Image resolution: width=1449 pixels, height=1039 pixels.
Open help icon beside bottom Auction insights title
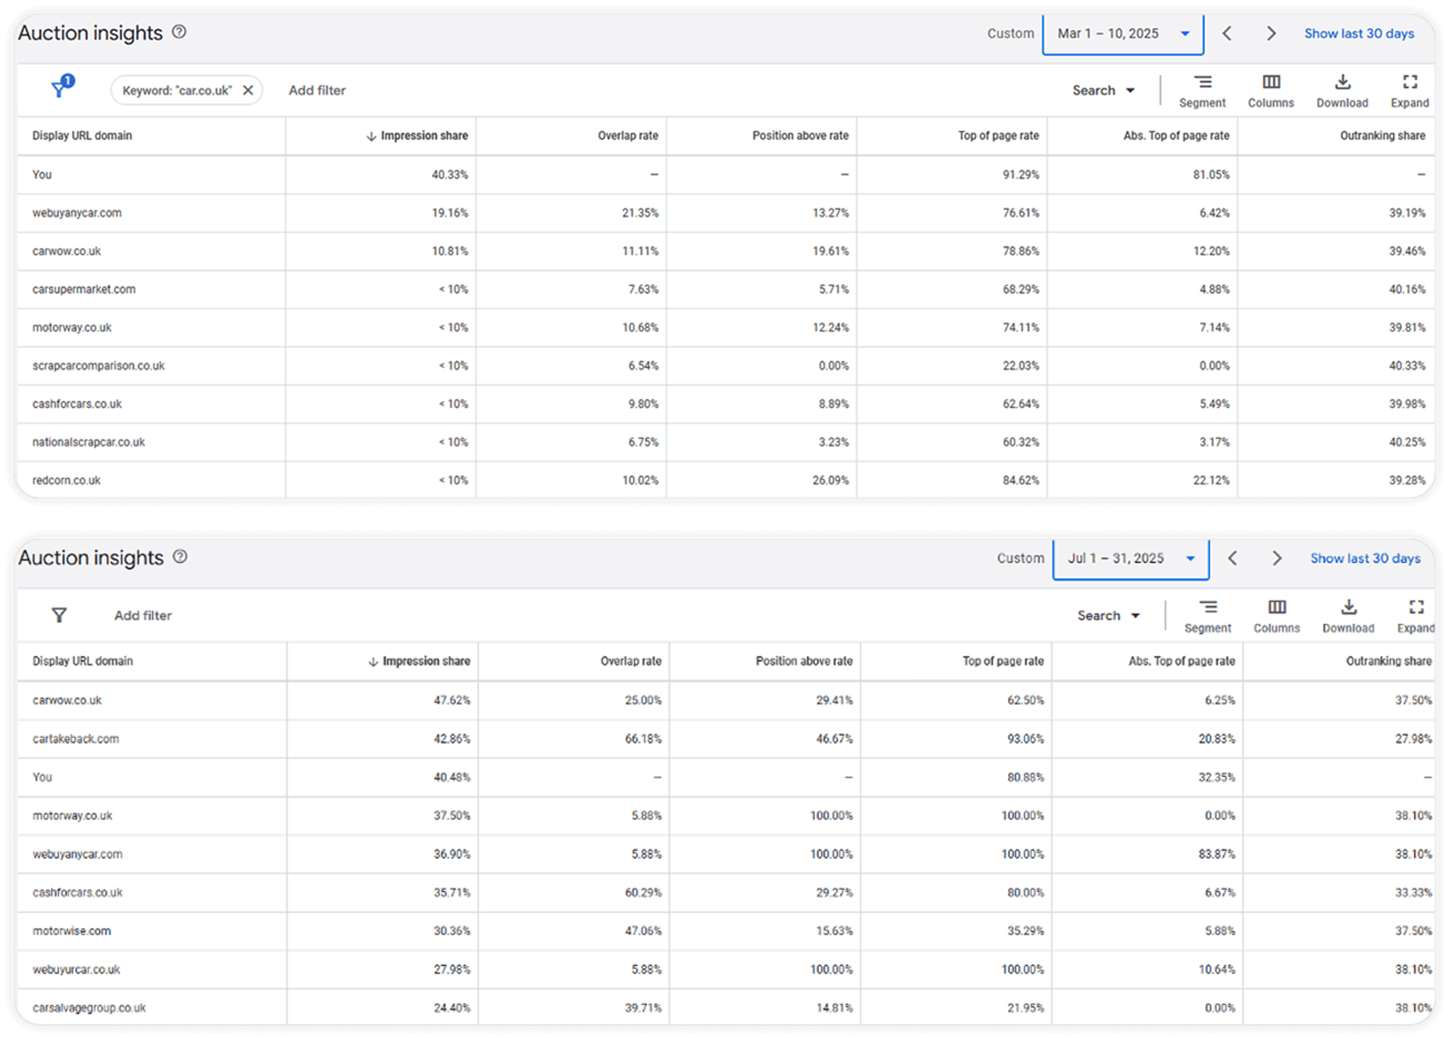(x=180, y=556)
